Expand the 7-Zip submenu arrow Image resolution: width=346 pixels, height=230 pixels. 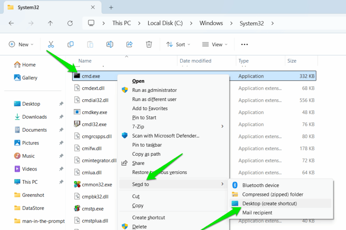coord(222,126)
